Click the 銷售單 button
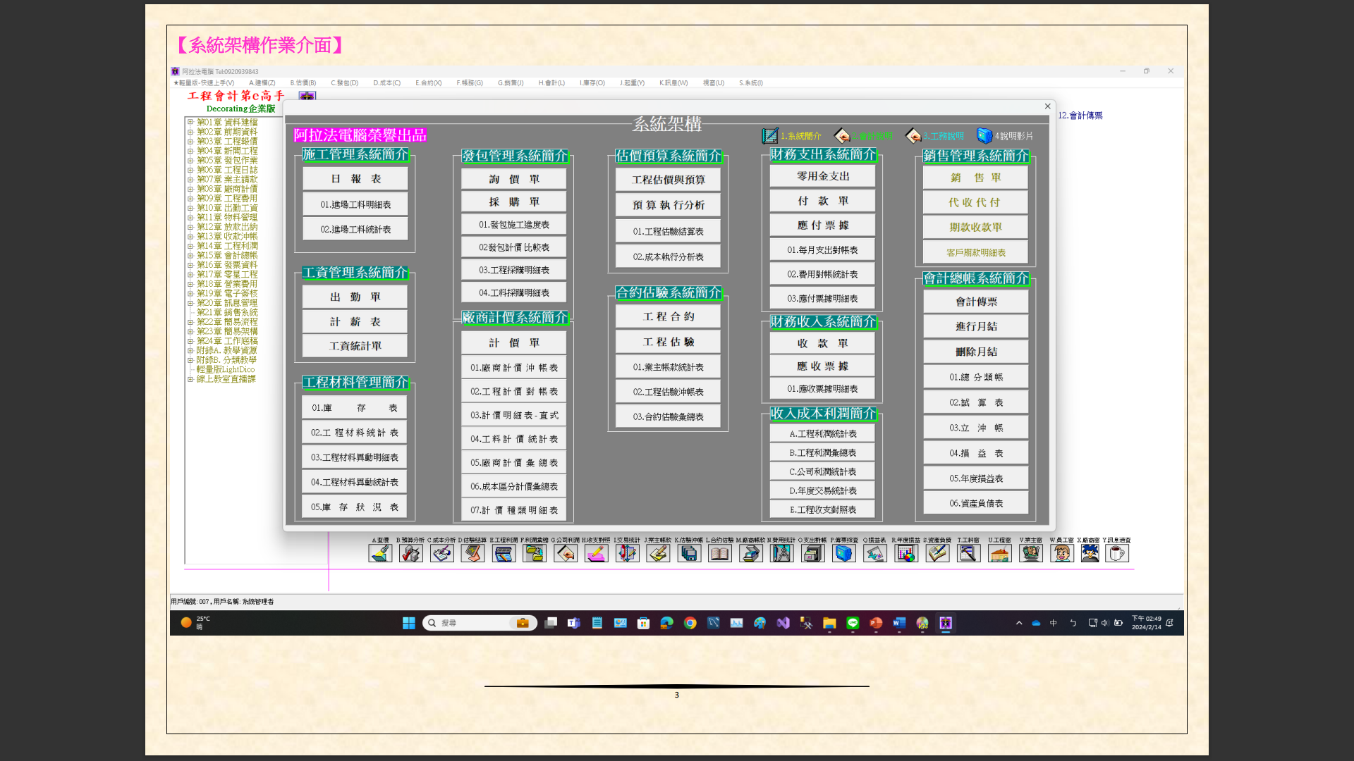This screenshot has width=1354, height=761. [975, 178]
